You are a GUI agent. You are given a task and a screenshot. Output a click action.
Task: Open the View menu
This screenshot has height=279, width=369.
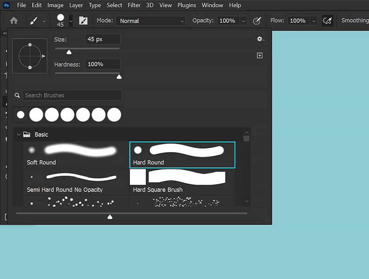[x=165, y=5]
